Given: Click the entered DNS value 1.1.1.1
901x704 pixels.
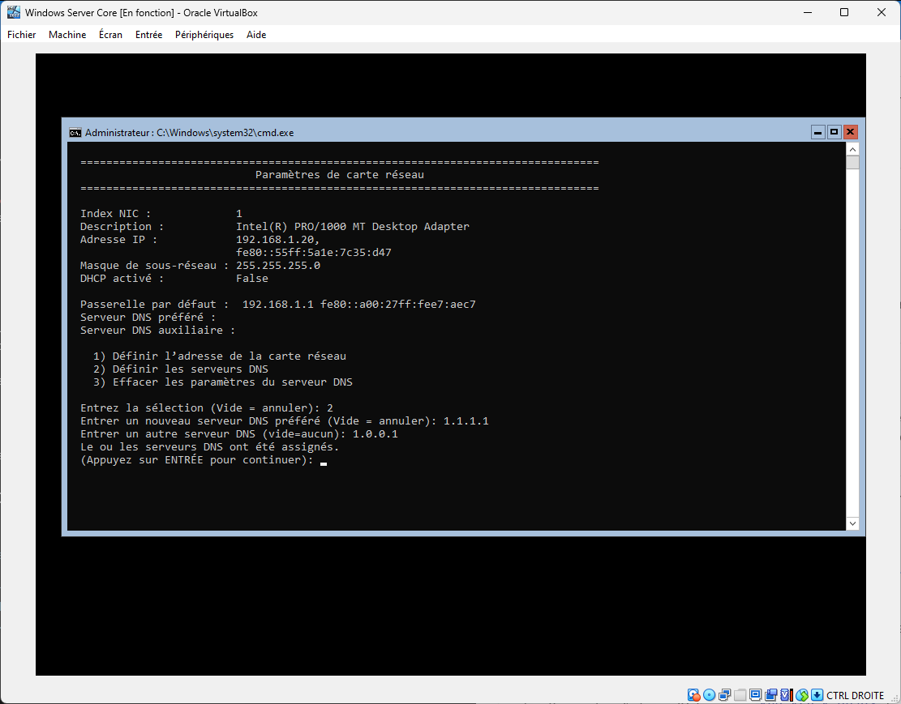Looking at the screenshot, I should (466, 421).
